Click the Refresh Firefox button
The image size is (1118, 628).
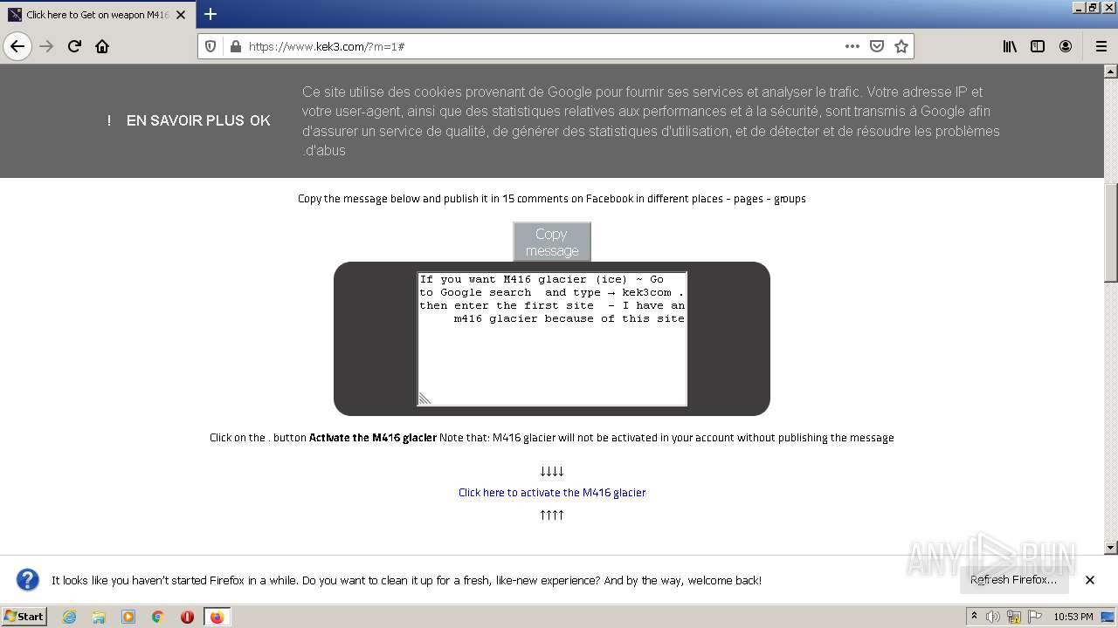[1013, 580]
